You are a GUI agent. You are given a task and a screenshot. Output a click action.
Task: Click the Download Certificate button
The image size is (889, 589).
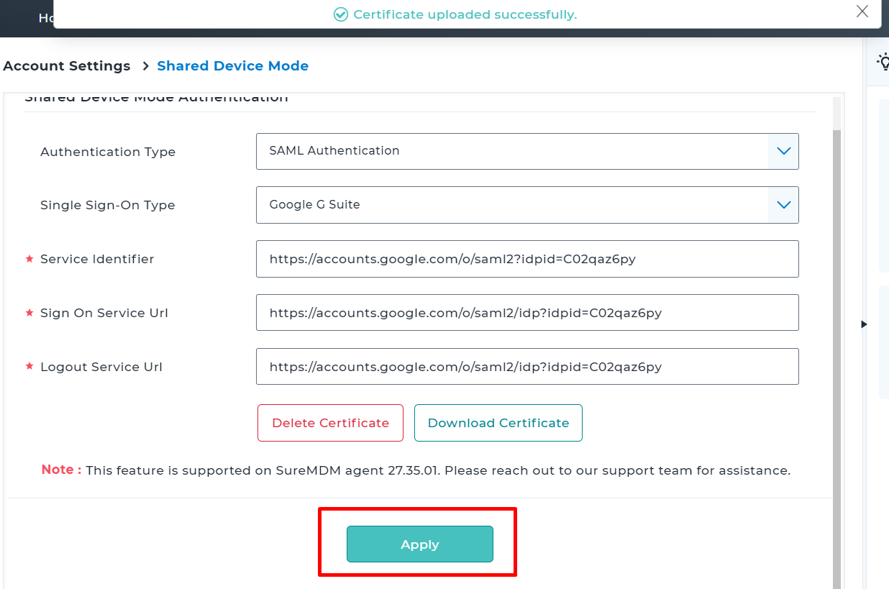pos(498,423)
